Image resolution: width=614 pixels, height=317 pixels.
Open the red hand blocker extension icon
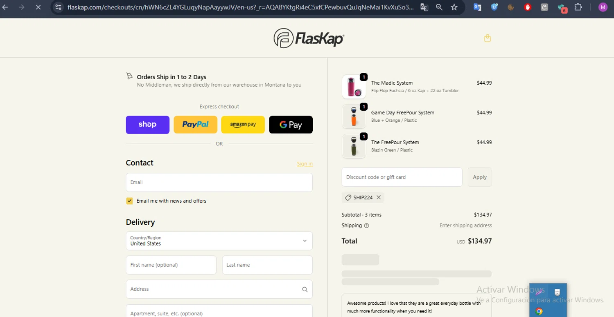pos(528,7)
